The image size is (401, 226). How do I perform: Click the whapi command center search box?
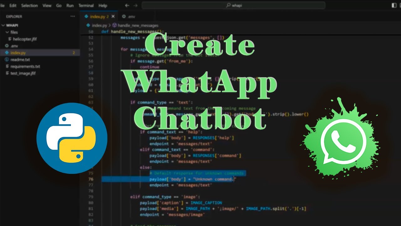point(233,6)
